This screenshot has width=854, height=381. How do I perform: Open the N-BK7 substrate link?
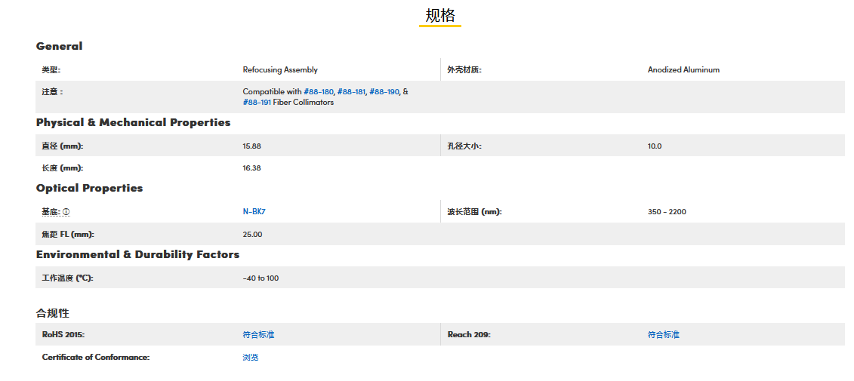point(254,212)
